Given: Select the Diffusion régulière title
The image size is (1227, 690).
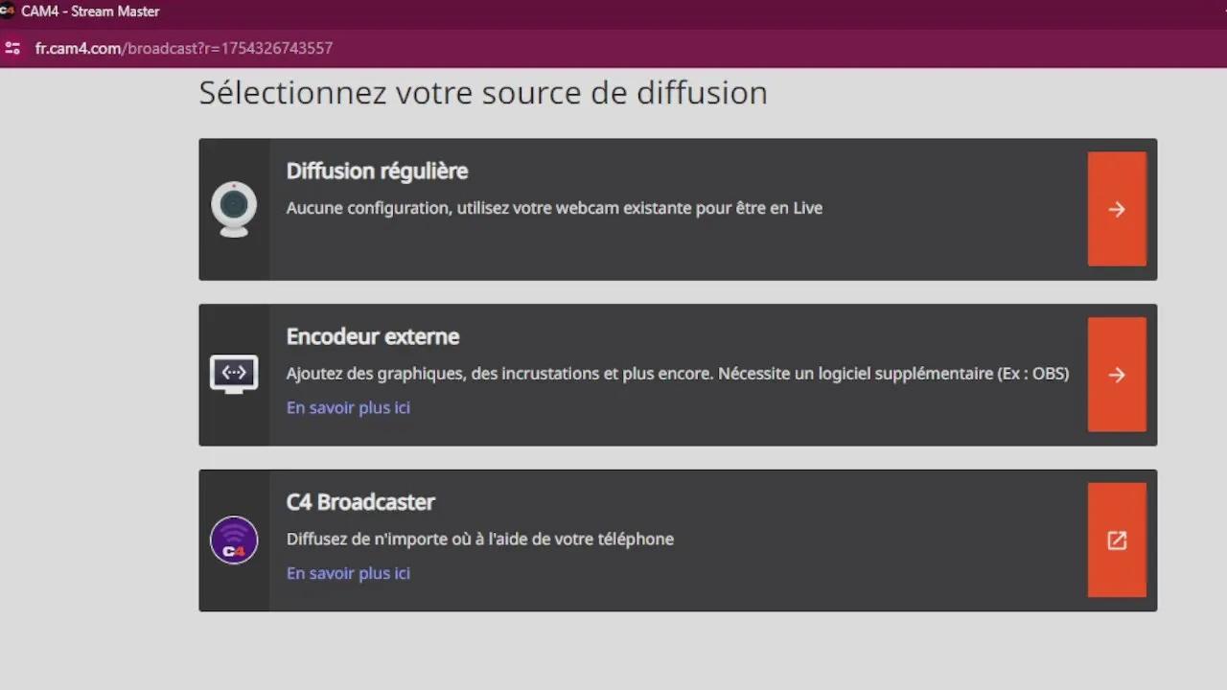Looking at the screenshot, I should (x=377, y=171).
